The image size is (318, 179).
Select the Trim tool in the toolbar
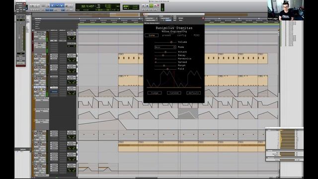coord(53,6)
